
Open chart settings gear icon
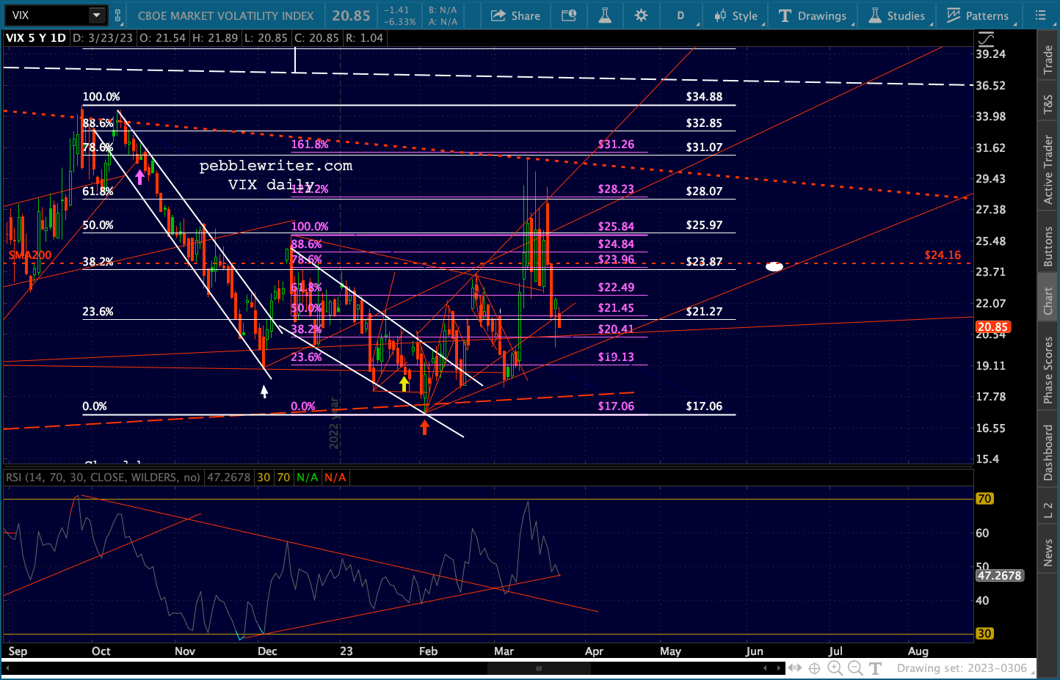641,15
